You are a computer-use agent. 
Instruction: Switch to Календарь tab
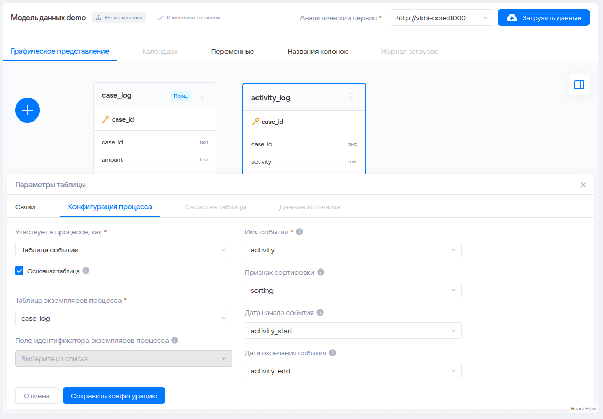tap(160, 52)
